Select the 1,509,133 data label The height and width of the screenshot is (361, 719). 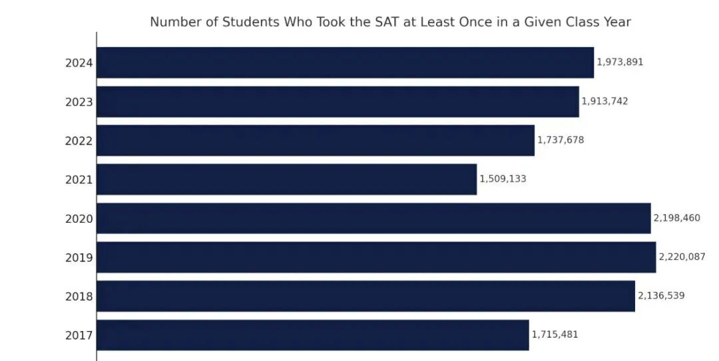point(503,179)
